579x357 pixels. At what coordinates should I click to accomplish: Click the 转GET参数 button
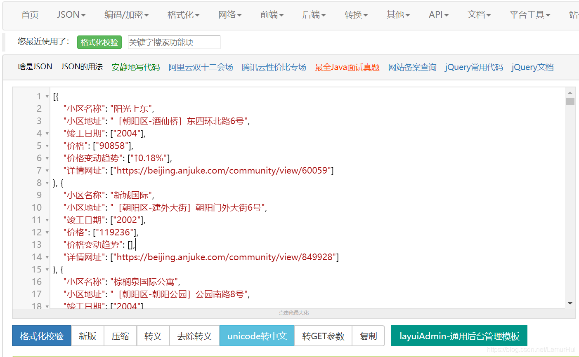[323, 336]
